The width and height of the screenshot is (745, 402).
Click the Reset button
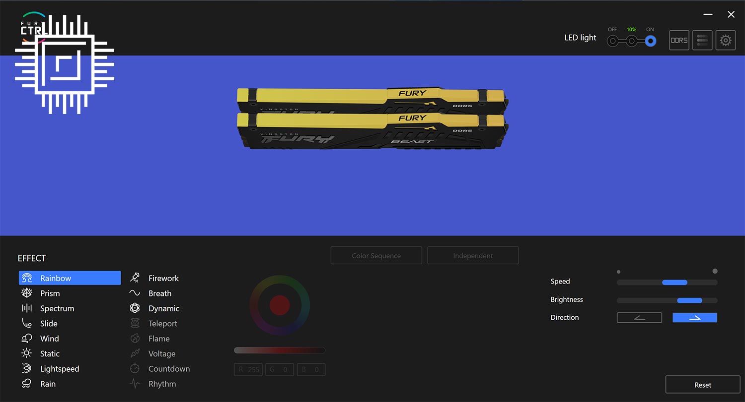click(x=703, y=385)
